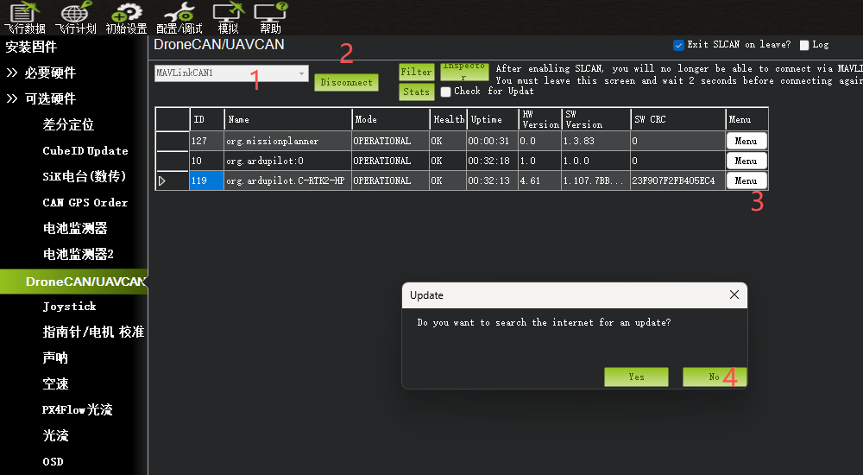
Task: Open Menu for org.ardupilot:0 row
Action: (x=746, y=161)
